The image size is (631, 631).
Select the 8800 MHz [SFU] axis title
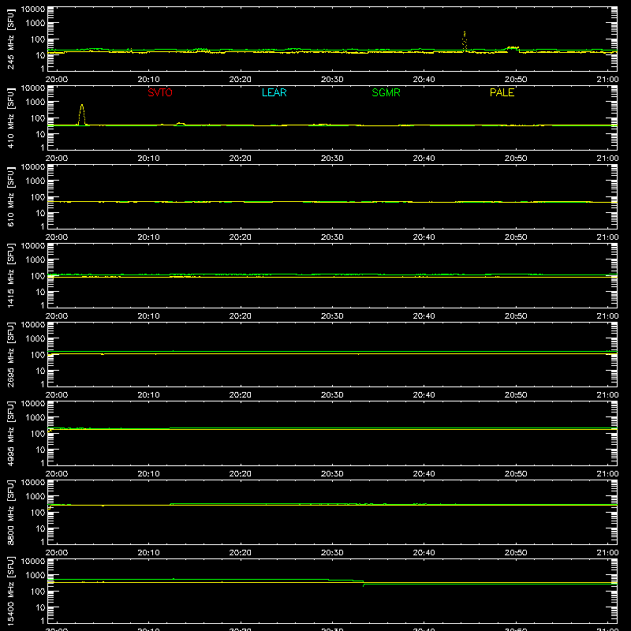tap(11, 512)
